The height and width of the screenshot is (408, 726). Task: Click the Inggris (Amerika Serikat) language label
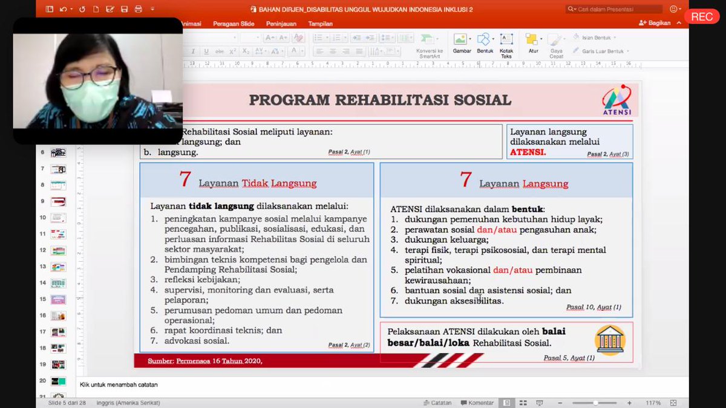click(x=128, y=403)
